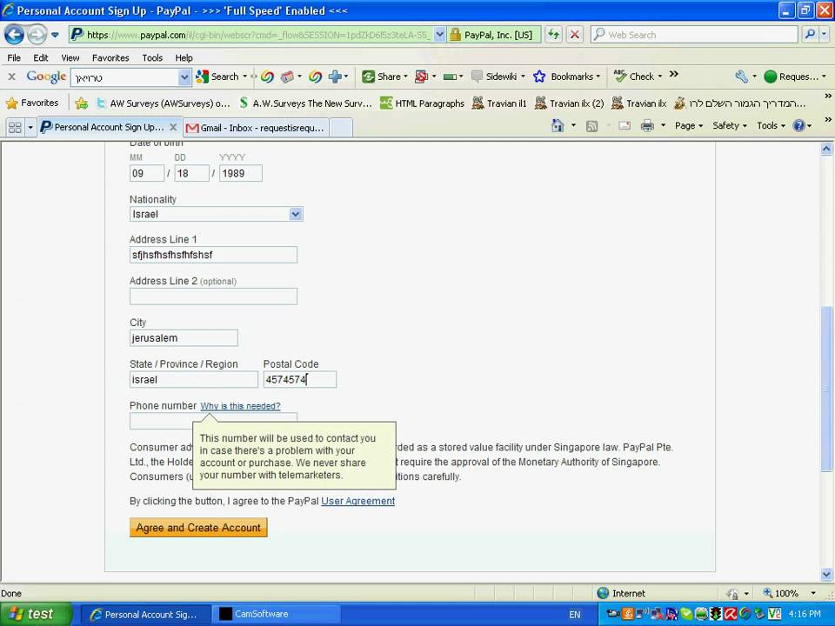Open the Edit menu

[41, 57]
